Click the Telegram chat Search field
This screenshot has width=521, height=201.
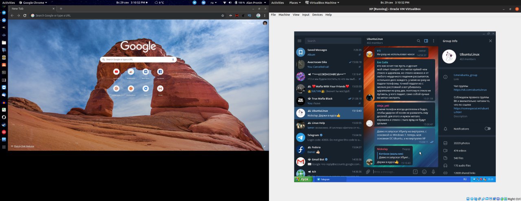coord(333,41)
